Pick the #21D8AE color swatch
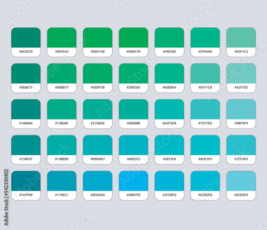 pos(98,114)
